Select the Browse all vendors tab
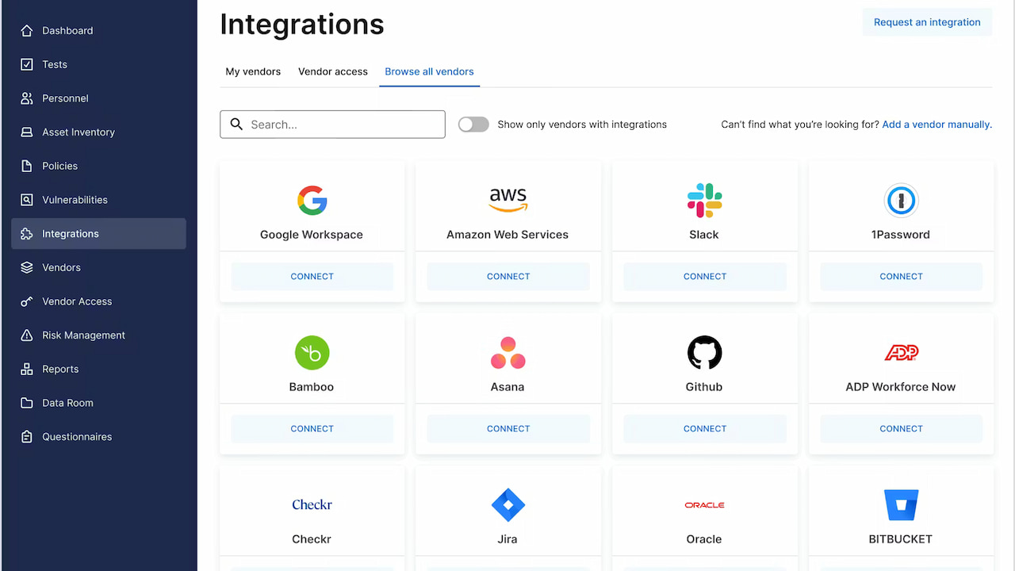 (429, 71)
